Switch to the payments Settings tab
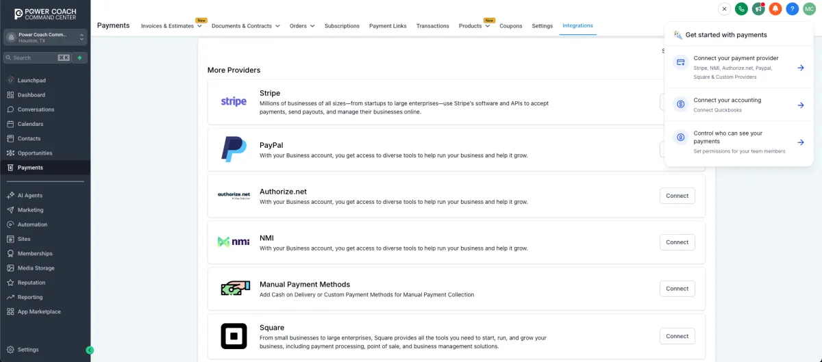 click(x=542, y=26)
